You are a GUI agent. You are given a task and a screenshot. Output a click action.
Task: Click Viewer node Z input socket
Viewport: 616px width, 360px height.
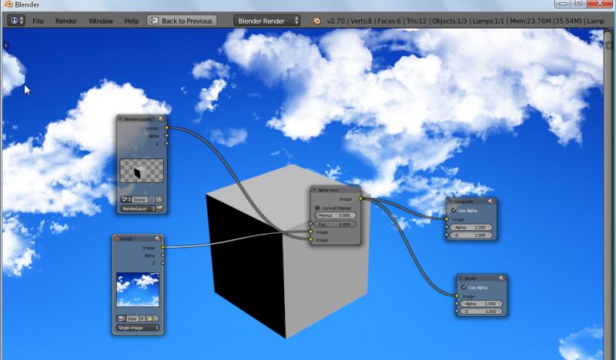coord(457,311)
